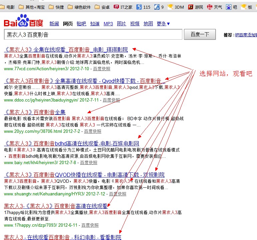Switch to the 视频 search tab
The width and height of the screenshot is (257, 240).
[x=135, y=24]
